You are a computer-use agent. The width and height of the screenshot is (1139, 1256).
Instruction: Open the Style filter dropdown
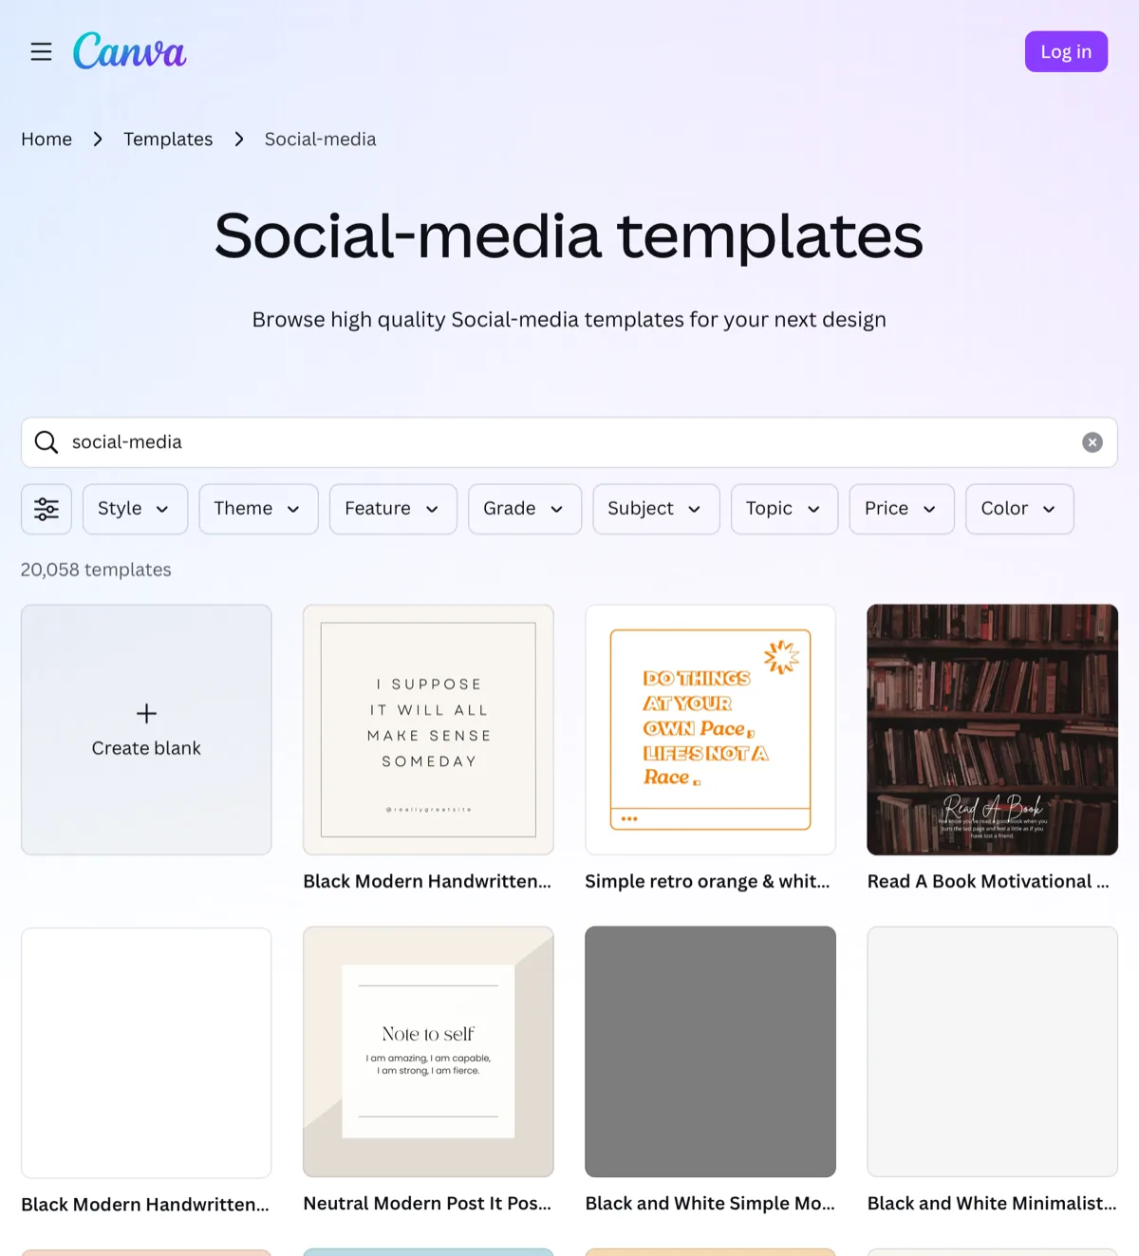(x=134, y=509)
